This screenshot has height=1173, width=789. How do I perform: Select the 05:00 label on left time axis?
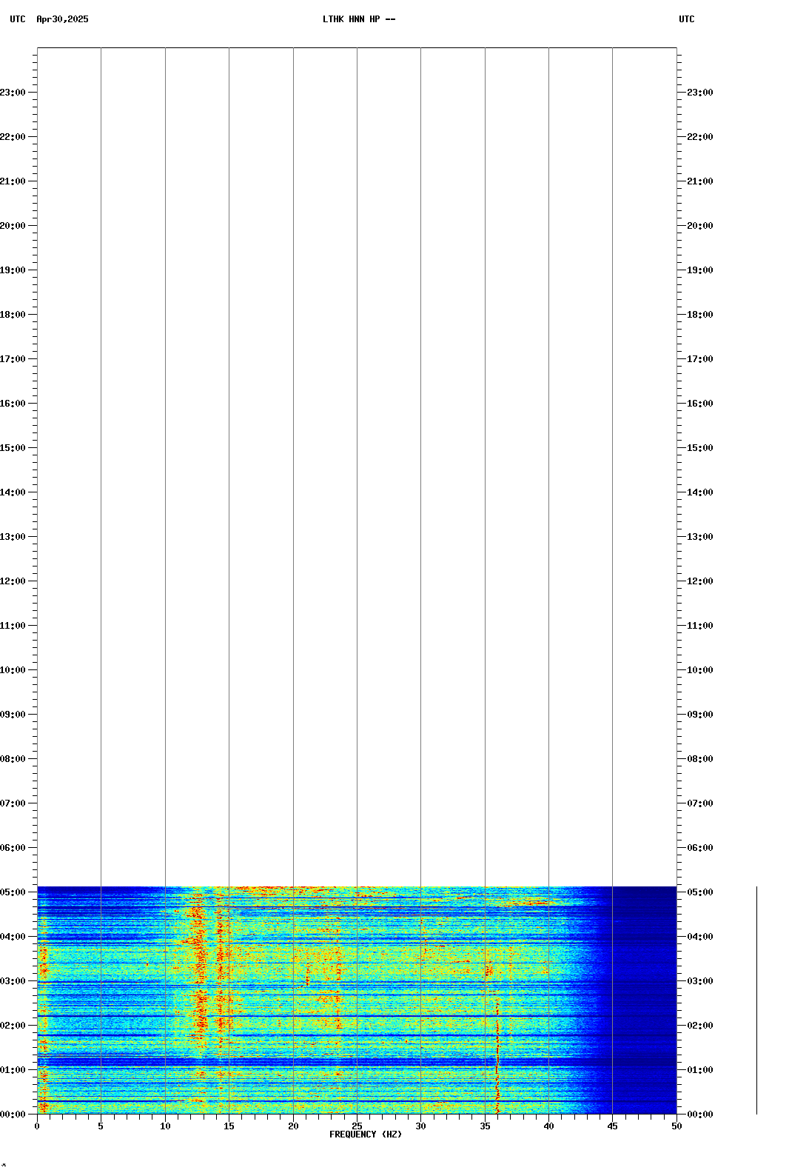tap(13, 892)
